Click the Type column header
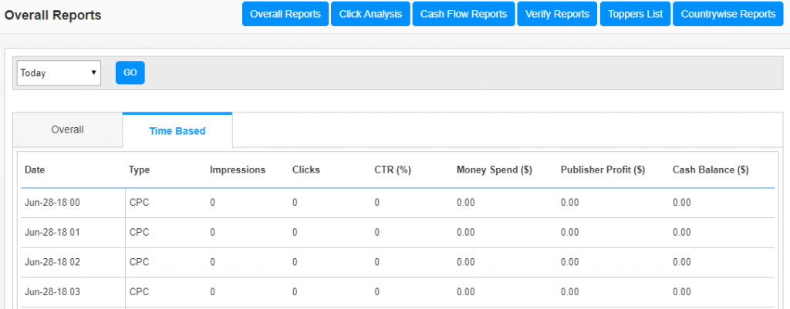The width and height of the screenshot is (790, 309). point(139,170)
